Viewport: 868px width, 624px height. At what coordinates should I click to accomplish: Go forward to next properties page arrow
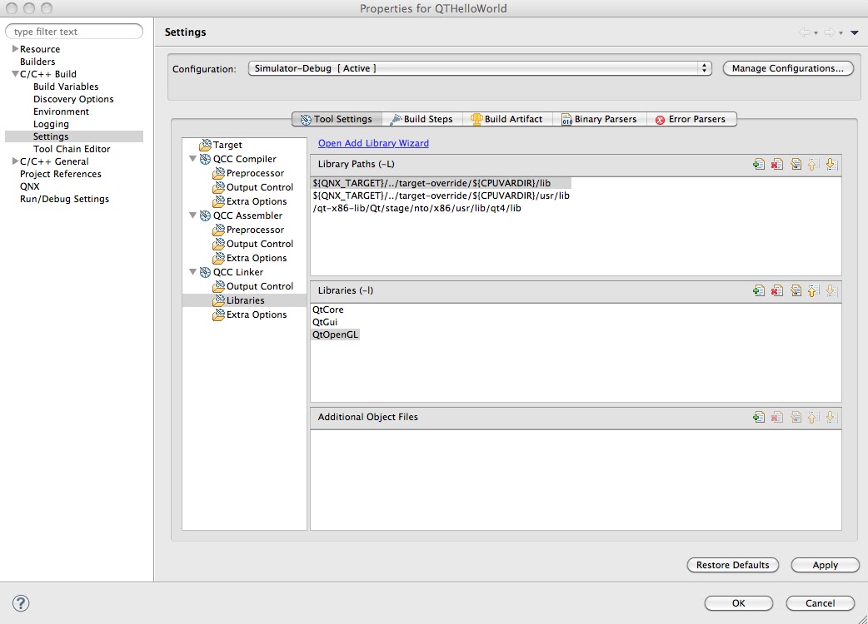coord(829,32)
